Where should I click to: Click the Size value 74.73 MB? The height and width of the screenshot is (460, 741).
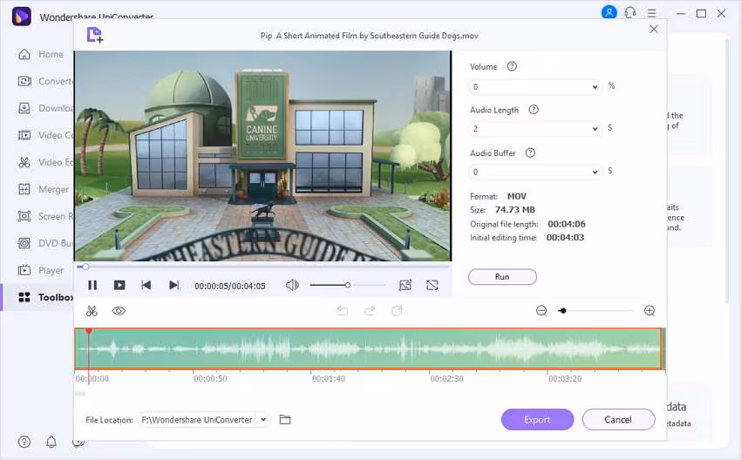[515, 210]
